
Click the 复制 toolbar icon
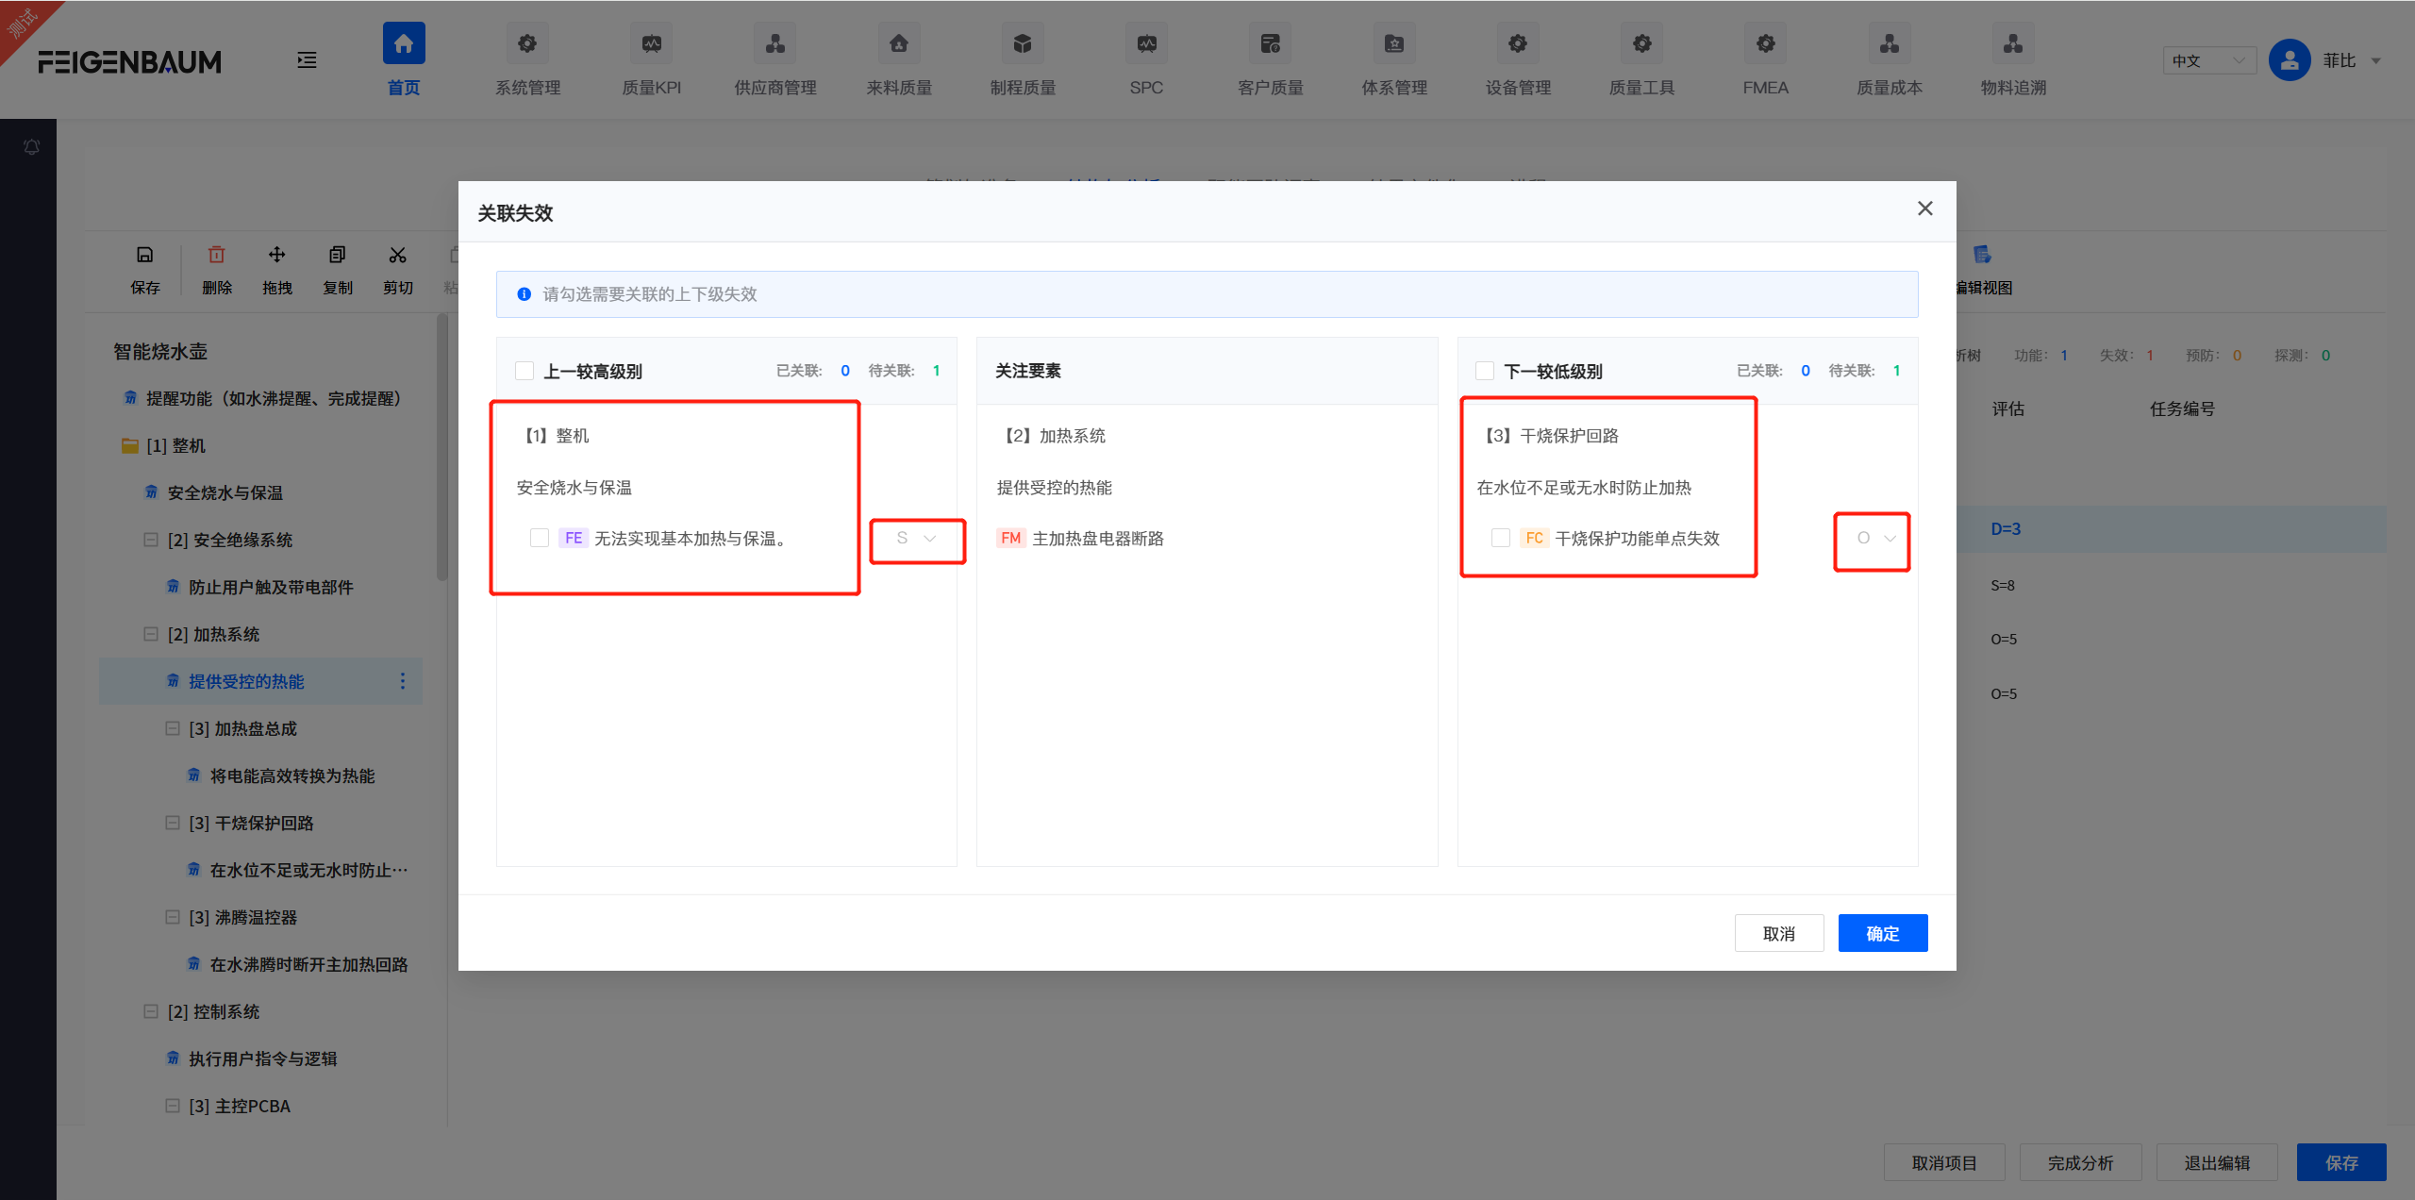pyautogui.click(x=337, y=267)
